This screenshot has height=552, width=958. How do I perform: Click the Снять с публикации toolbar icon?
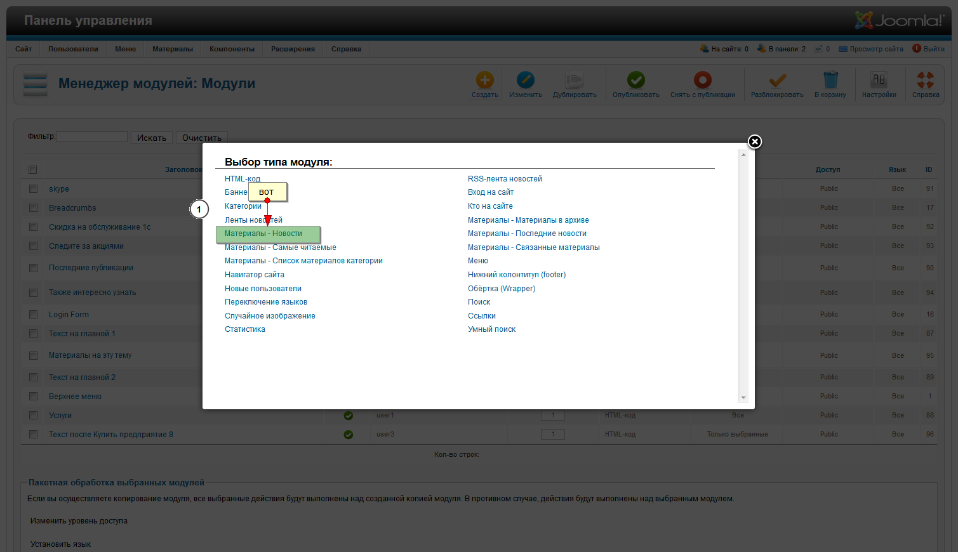click(x=703, y=80)
